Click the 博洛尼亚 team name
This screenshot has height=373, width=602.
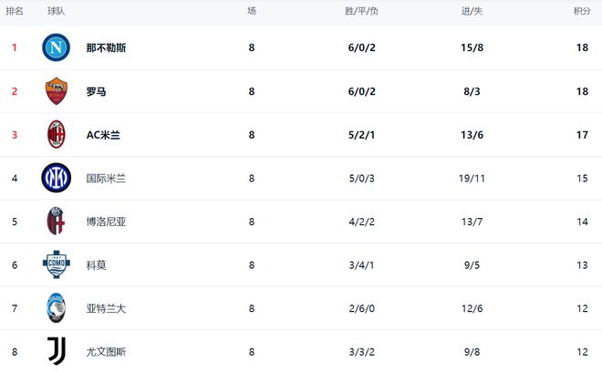pyautogui.click(x=106, y=222)
